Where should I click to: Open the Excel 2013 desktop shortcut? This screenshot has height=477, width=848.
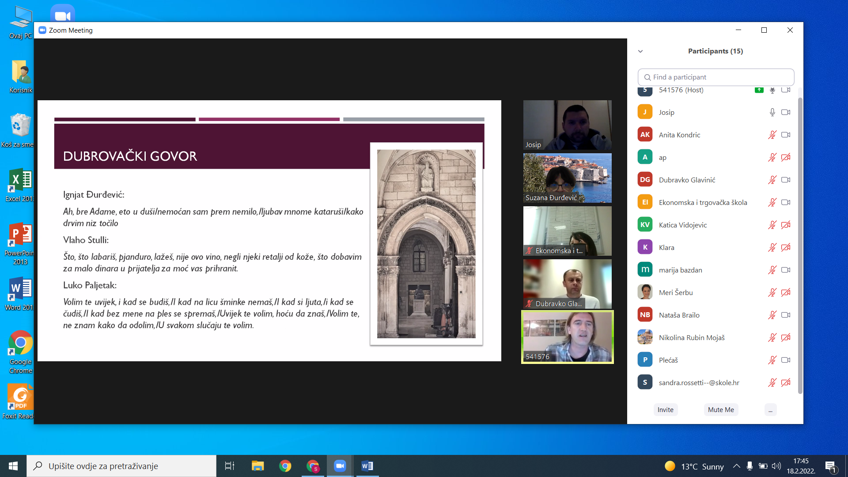(19, 185)
